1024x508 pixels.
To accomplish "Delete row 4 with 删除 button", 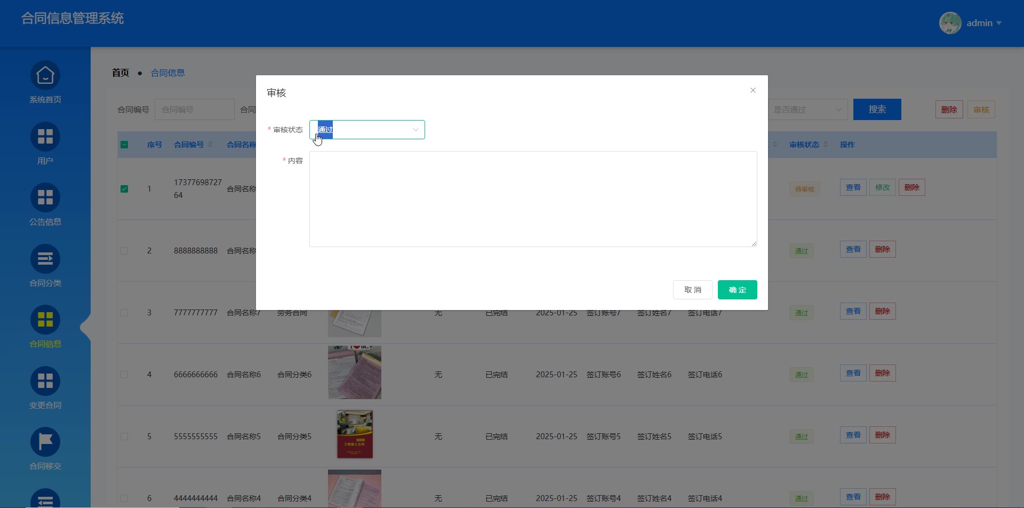I will (x=883, y=373).
